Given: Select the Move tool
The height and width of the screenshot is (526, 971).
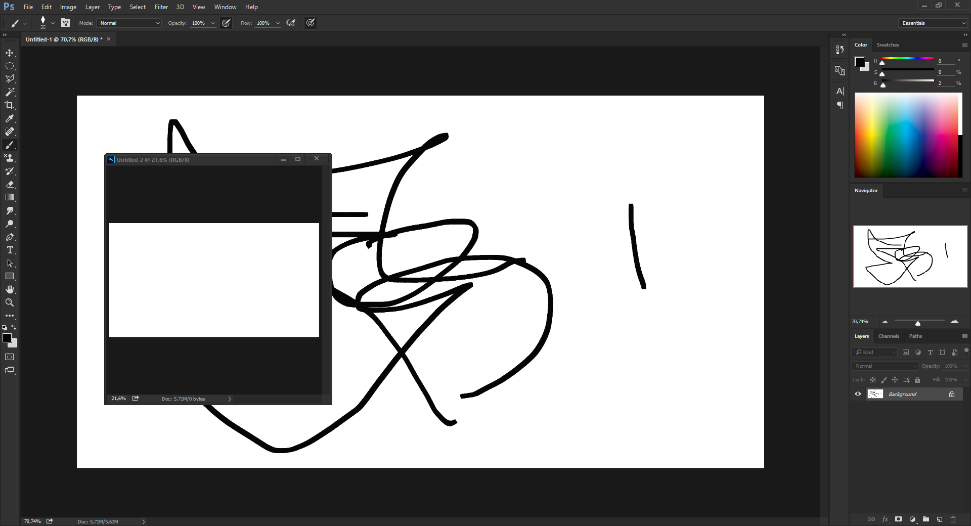Looking at the screenshot, I should [x=10, y=53].
